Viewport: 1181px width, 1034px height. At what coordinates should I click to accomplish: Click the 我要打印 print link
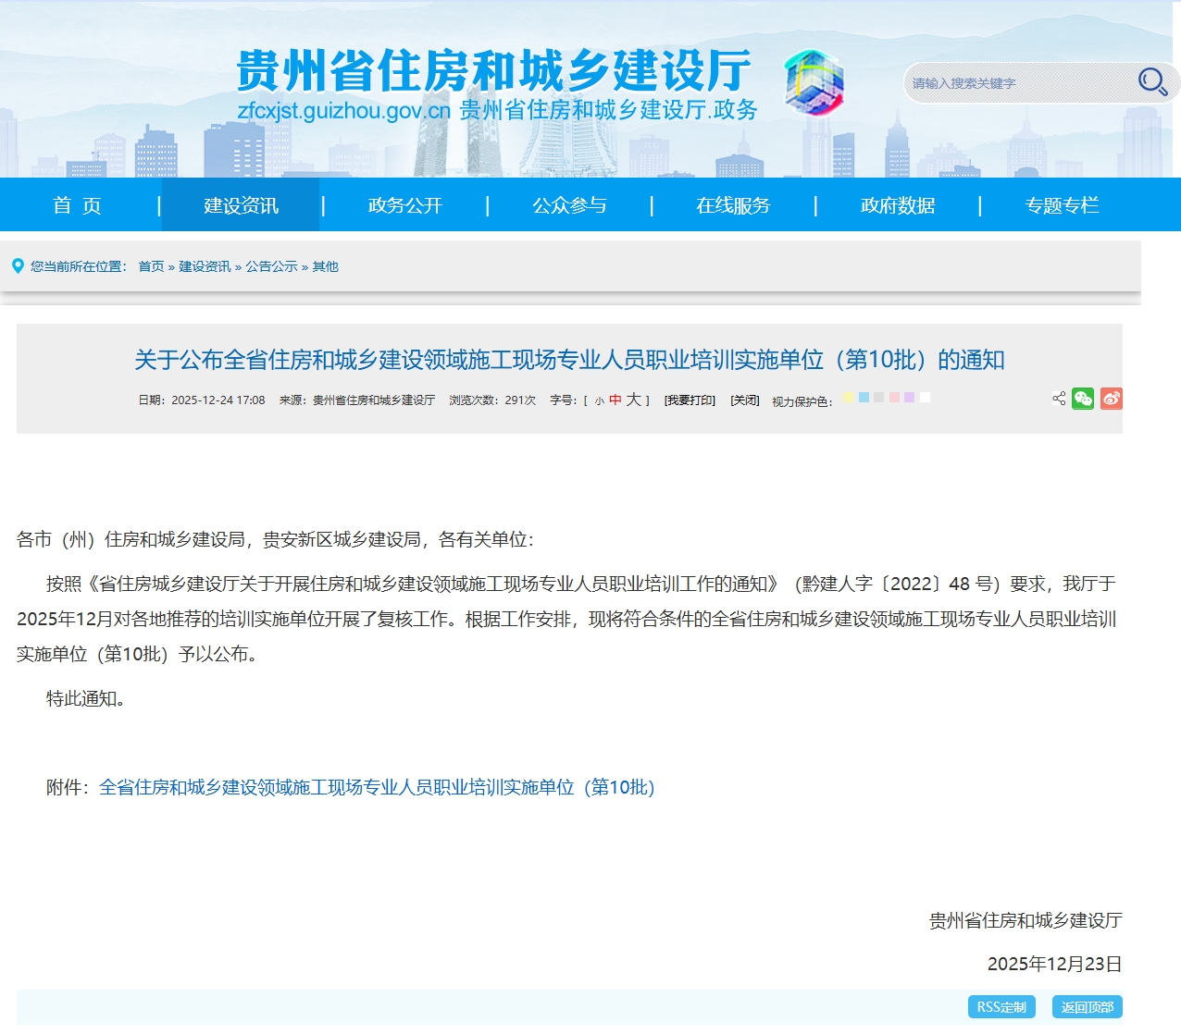point(690,400)
